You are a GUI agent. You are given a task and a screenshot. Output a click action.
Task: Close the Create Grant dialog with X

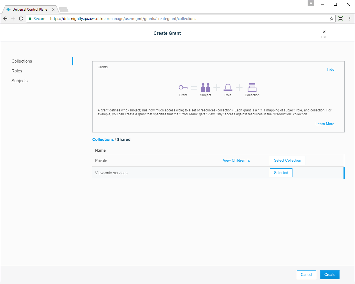(x=324, y=32)
